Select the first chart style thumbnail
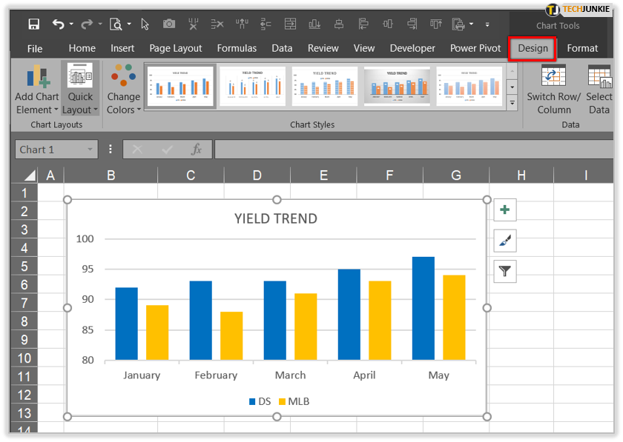The height and width of the screenshot is (442, 623). pos(180,86)
